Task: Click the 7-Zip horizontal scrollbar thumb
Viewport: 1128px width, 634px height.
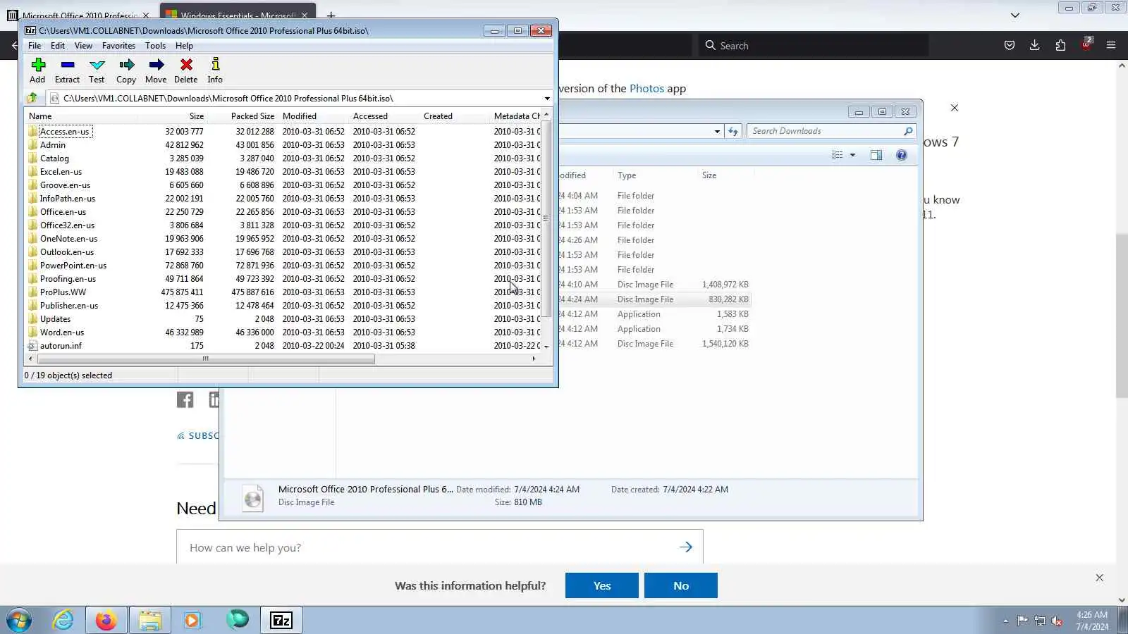Action: pos(206,359)
